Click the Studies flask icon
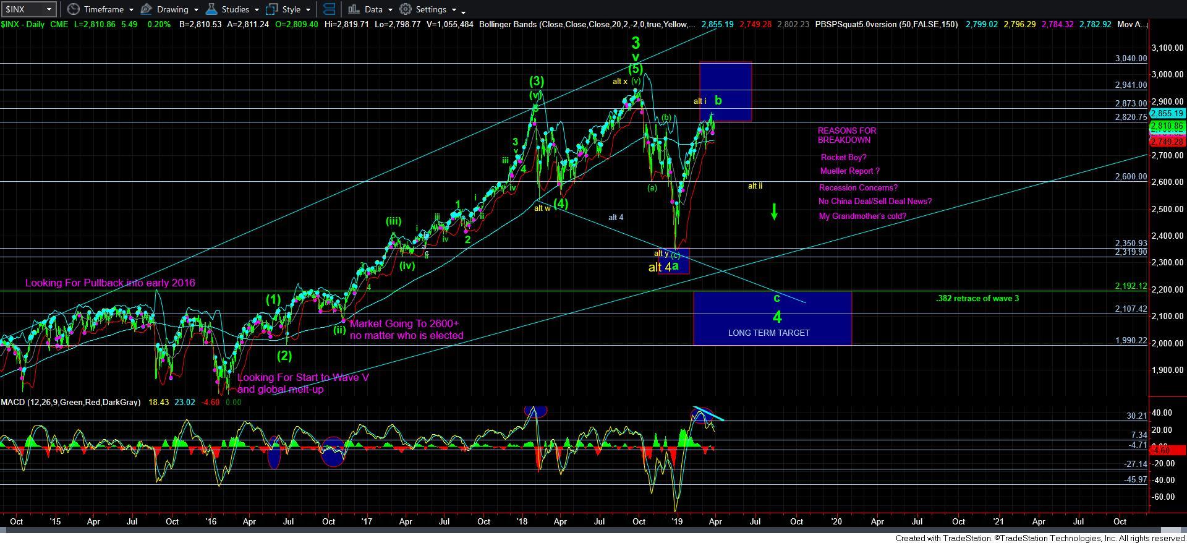1187x543 pixels. click(211, 9)
